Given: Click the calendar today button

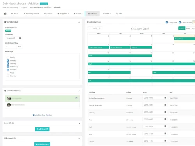Looking at the screenshot, I should pos(95,28).
